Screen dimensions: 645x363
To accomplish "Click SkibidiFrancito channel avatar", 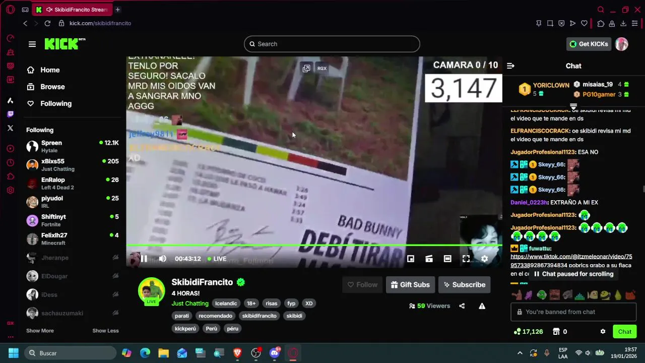I will tap(151, 291).
